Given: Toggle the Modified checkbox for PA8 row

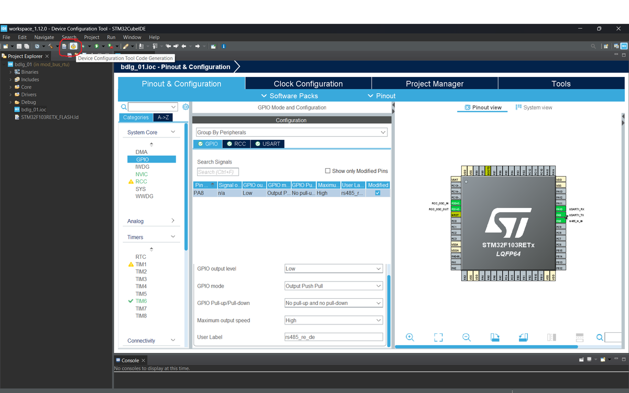Looking at the screenshot, I should [x=378, y=193].
